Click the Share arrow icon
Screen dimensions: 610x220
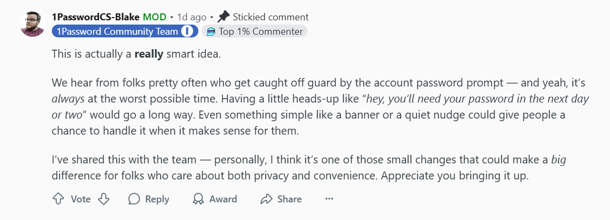point(266,199)
